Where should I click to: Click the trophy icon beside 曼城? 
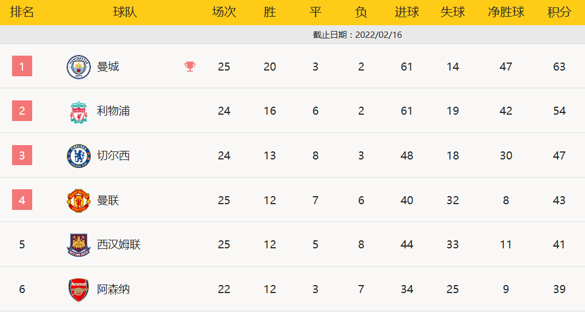(190, 67)
